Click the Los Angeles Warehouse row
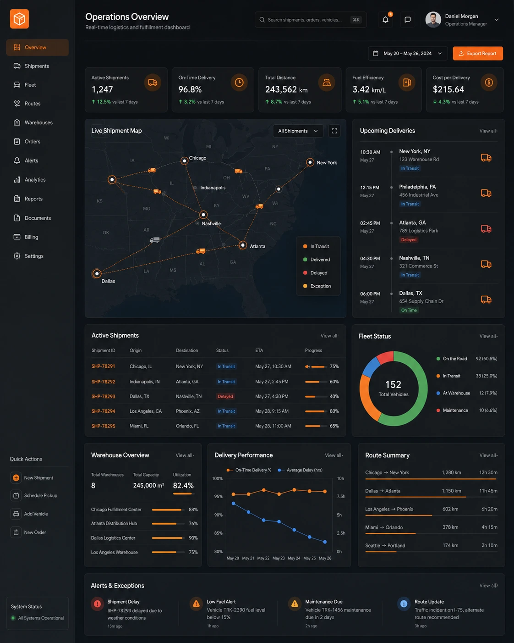Viewport: 514px width, 643px height. click(144, 552)
